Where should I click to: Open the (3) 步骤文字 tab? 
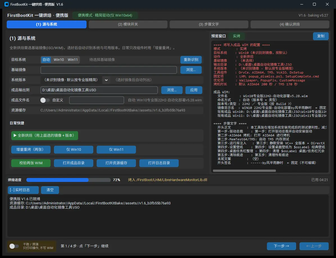(x=209, y=24)
